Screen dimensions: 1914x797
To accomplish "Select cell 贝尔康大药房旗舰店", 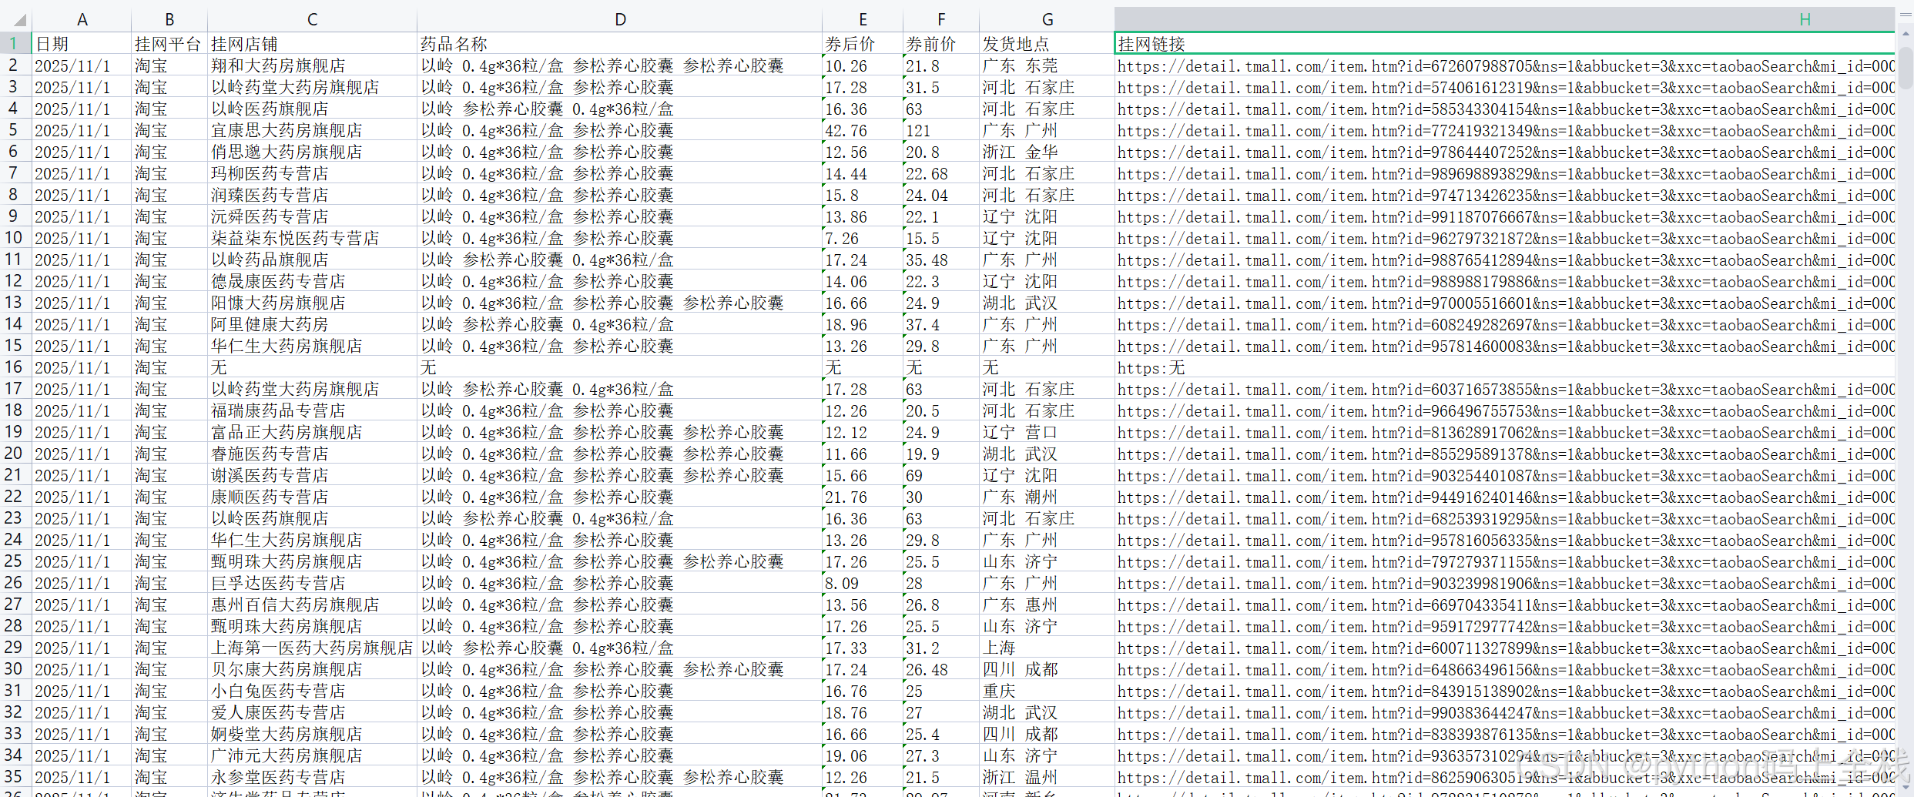I will click(312, 669).
